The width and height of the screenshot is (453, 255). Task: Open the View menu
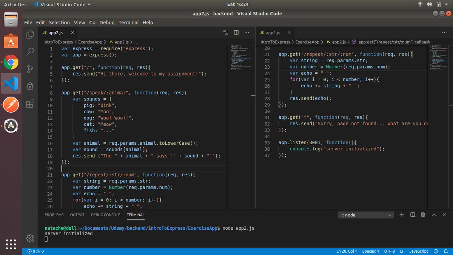(79, 23)
